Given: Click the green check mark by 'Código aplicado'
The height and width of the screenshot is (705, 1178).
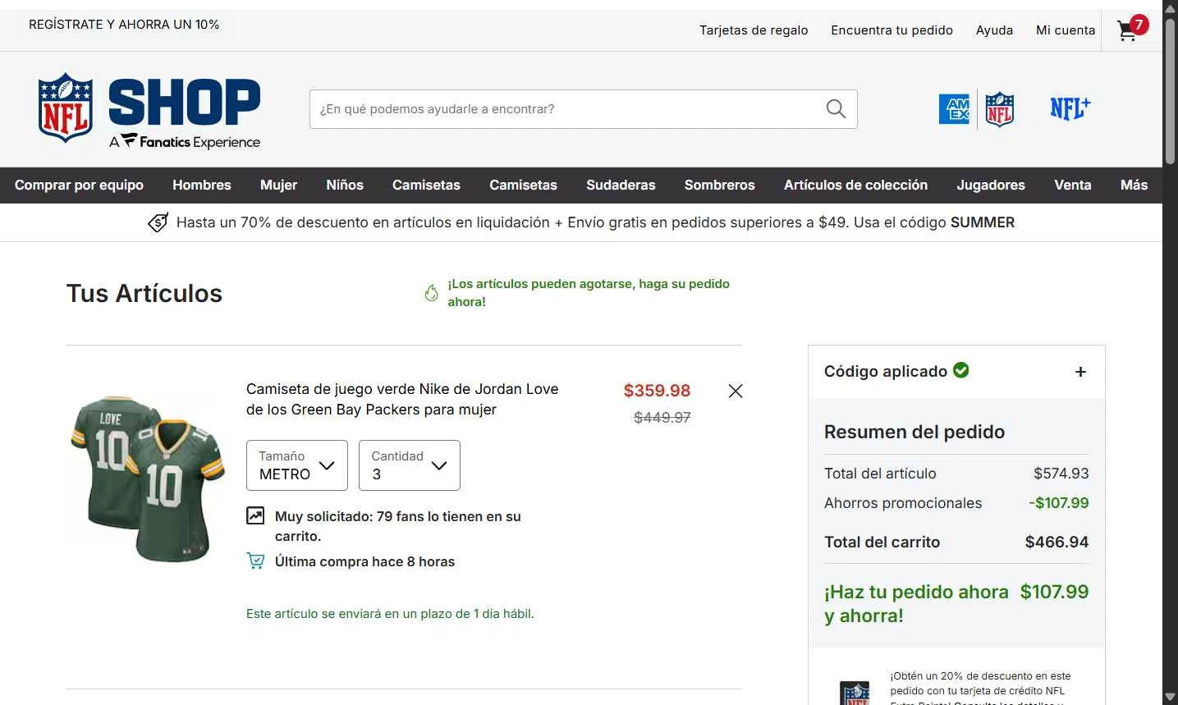Looking at the screenshot, I should point(961,370).
